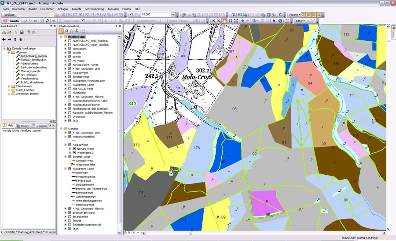Image resolution: width=396 pixels, height=241 pixels.
Task: Toggle ATKIS_Gewaesser_Linie checkbox under Bearbeitung
Action: [x=70, y=69]
